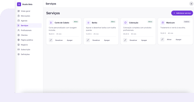Click Desativar on the Coloração card
Viewport: 194px width, 102px height.
(133, 40)
